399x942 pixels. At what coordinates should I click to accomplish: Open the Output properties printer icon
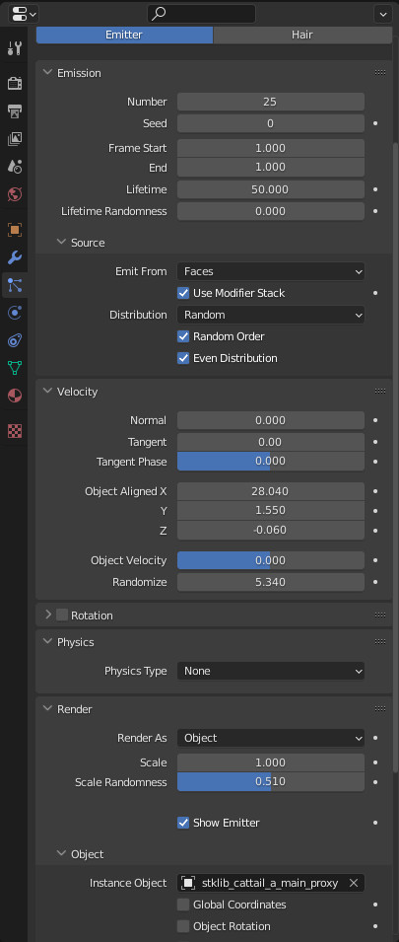click(15, 111)
